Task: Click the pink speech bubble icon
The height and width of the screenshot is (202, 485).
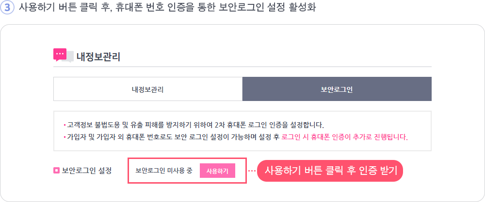Action: tap(60, 55)
